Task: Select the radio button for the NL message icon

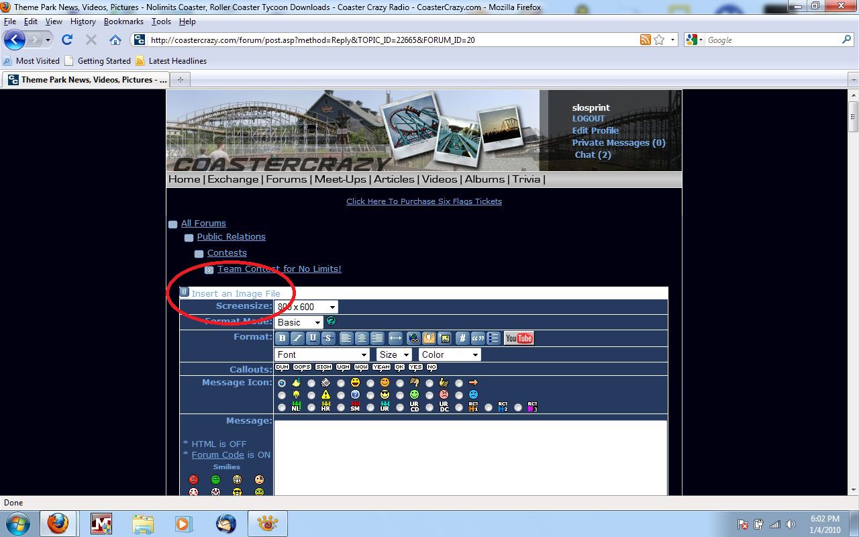Action: click(281, 407)
